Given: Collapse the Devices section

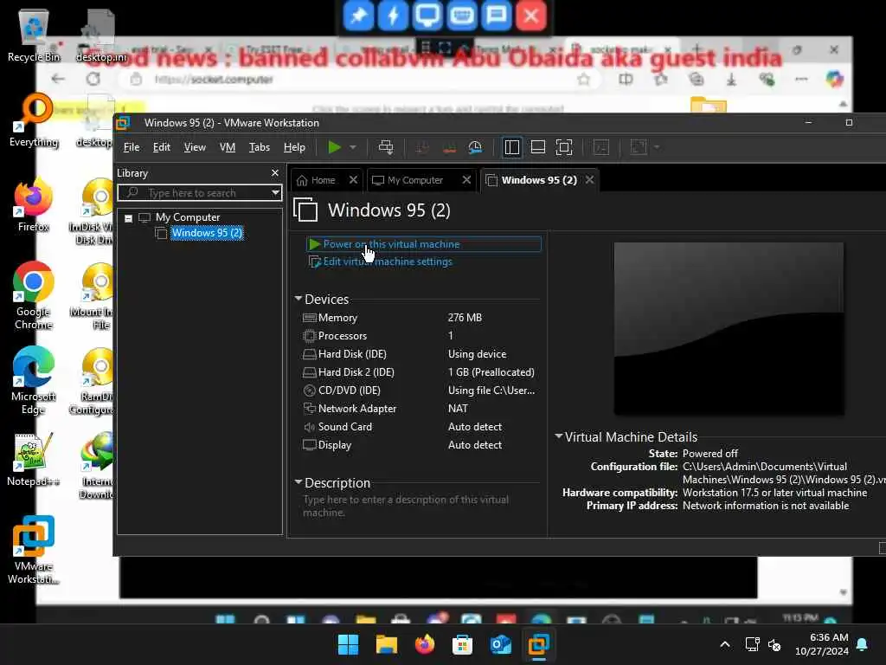Looking at the screenshot, I should click(x=298, y=299).
